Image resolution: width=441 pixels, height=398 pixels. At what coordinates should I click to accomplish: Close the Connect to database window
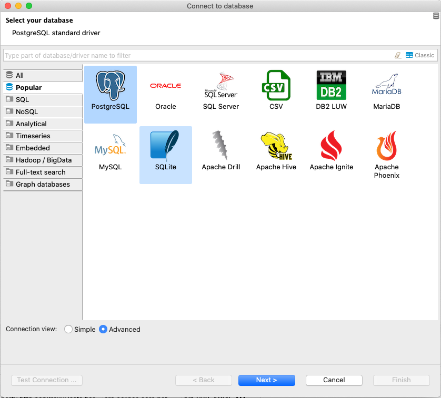pos(8,6)
